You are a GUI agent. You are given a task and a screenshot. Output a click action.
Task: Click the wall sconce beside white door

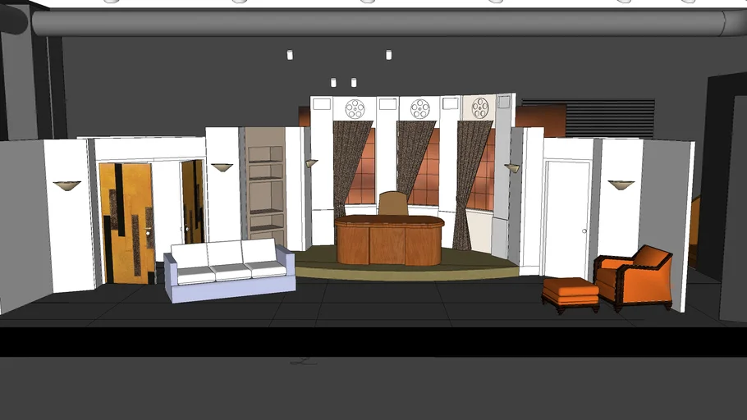coord(621,185)
